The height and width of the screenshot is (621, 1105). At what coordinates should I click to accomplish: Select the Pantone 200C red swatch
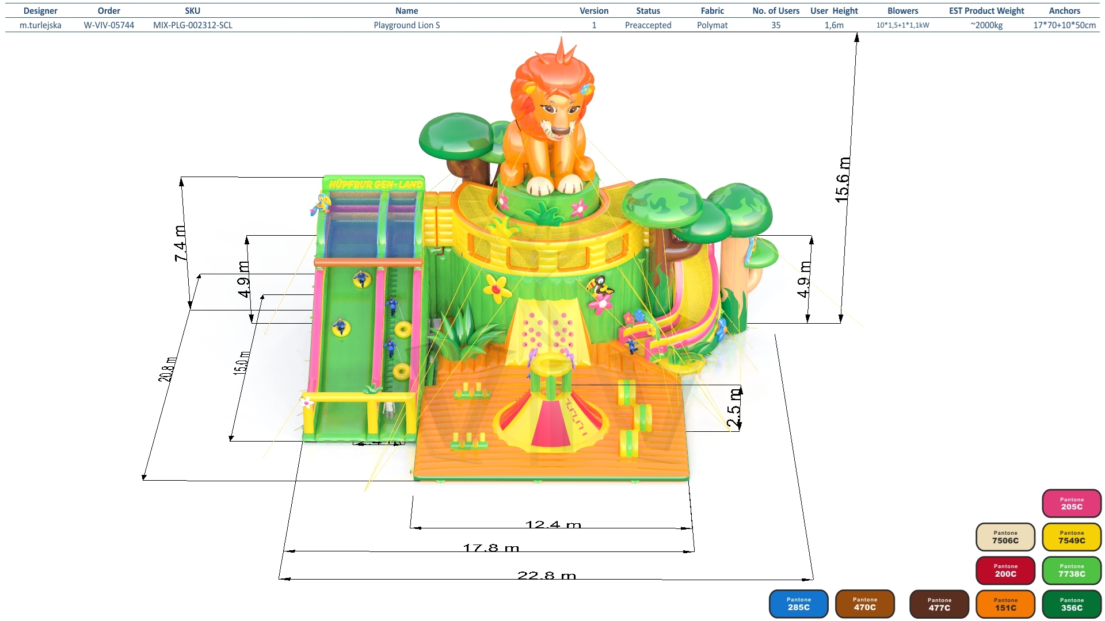point(1005,570)
